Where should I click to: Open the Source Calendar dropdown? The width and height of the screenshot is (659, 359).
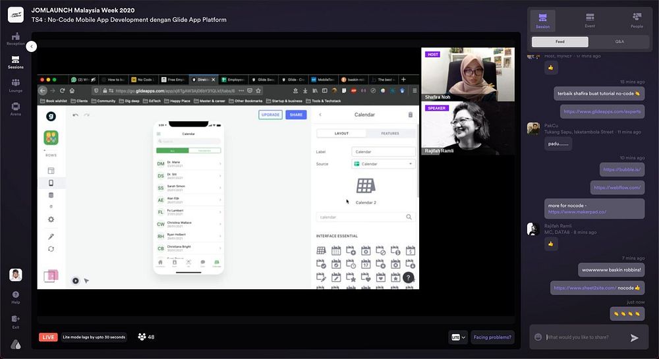coord(384,164)
